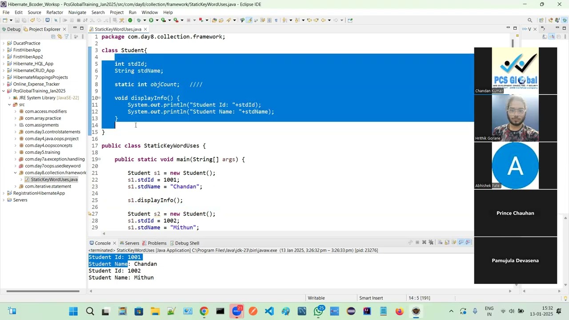Toggle Word Wrap in Console toolbar
Image resolution: width=569 pixels, height=320 pixels.
point(454,242)
